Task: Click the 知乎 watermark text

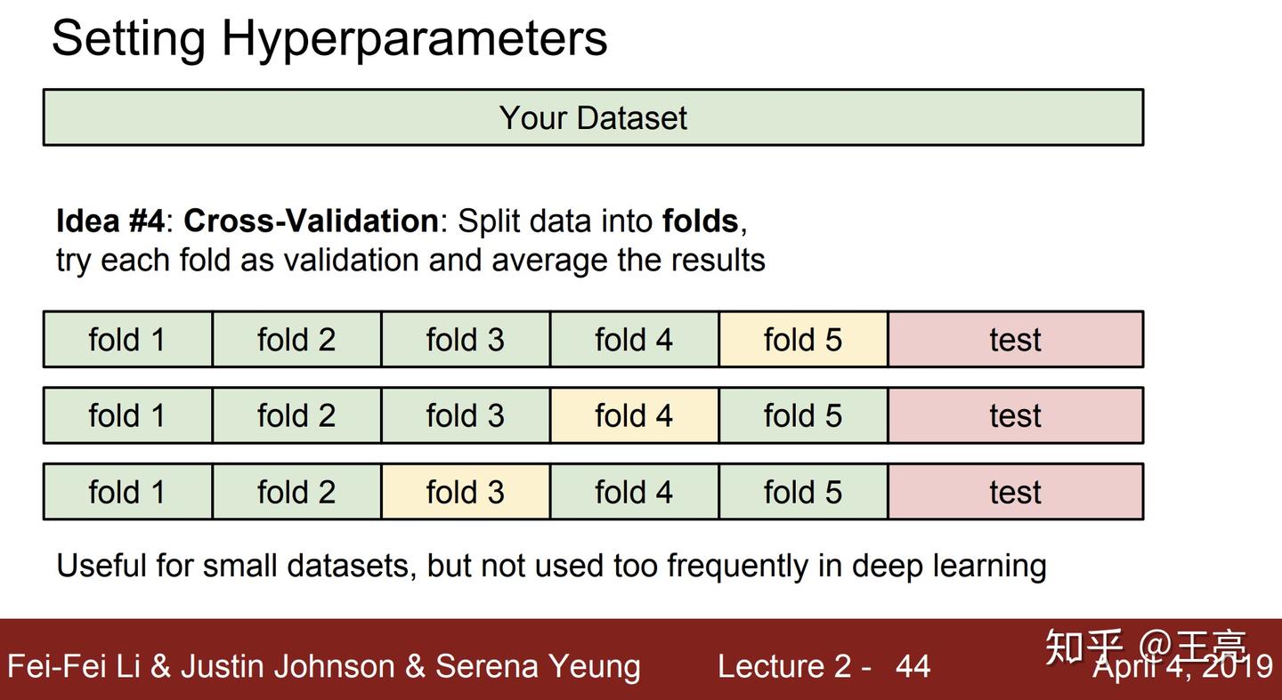Action: [x=1083, y=646]
